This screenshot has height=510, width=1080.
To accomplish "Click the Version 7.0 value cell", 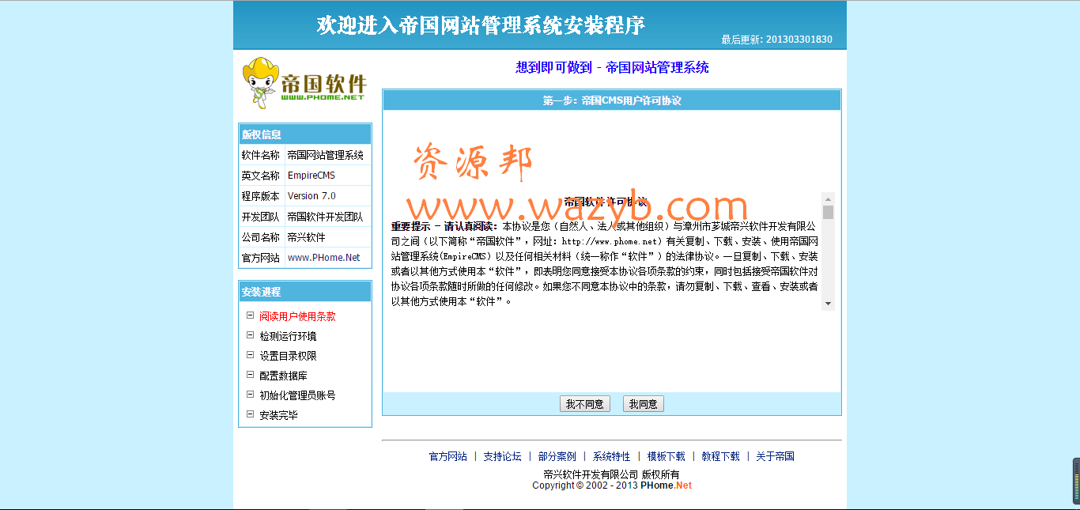I will click(327, 196).
